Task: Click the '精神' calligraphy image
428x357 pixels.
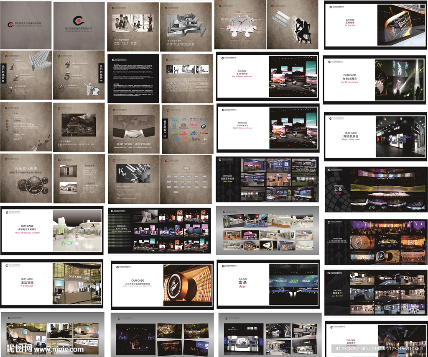Action: (133, 173)
